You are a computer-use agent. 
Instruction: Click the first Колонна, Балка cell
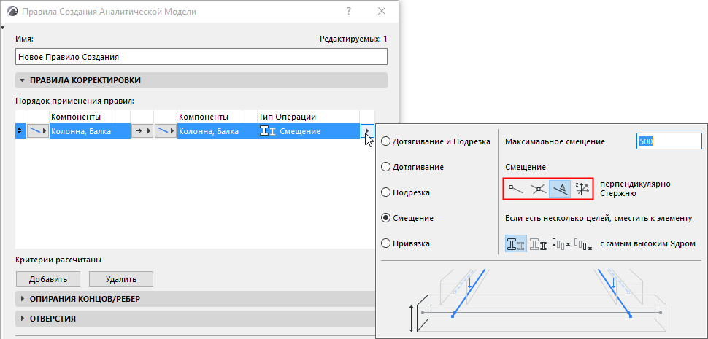click(90, 131)
